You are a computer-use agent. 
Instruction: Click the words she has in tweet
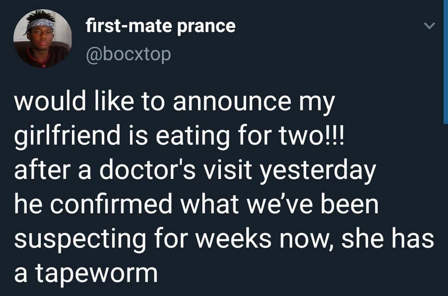coord(388,239)
